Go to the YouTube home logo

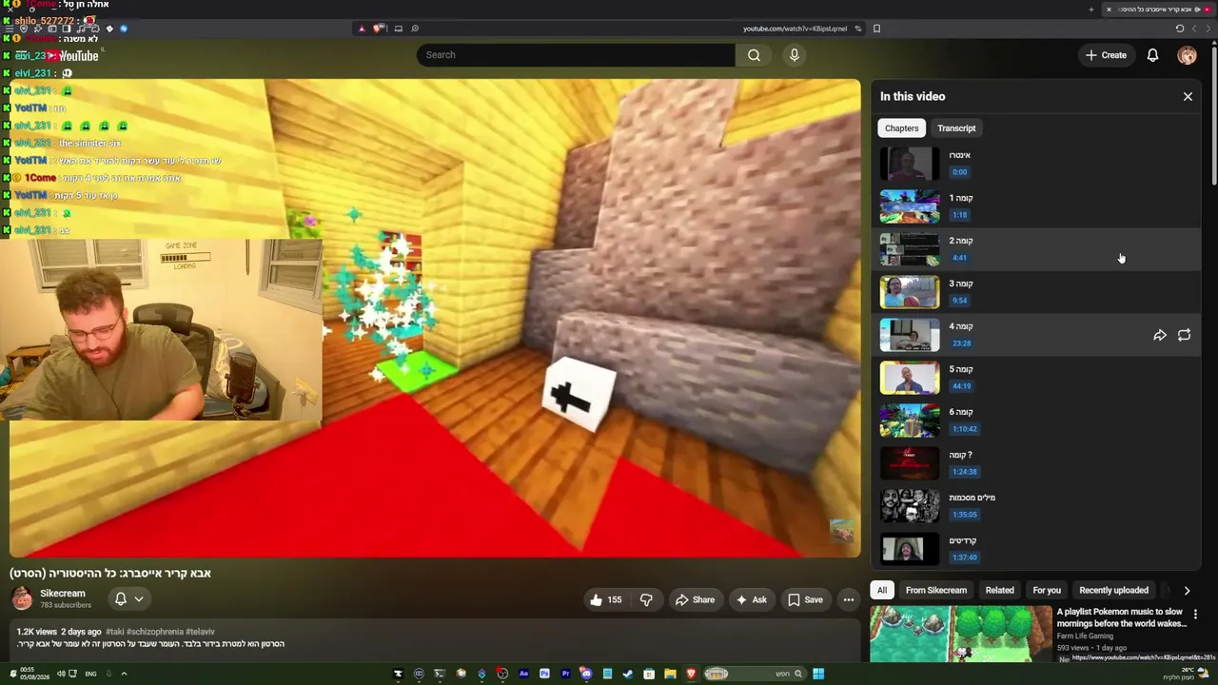click(x=72, y=55)
